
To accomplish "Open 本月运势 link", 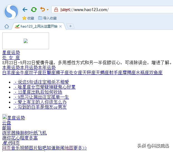I will coord(29,68).
